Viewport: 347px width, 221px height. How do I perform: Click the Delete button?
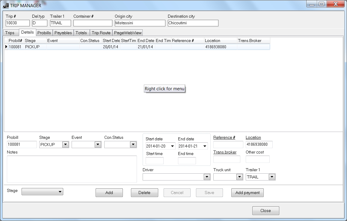coord(144,193)
